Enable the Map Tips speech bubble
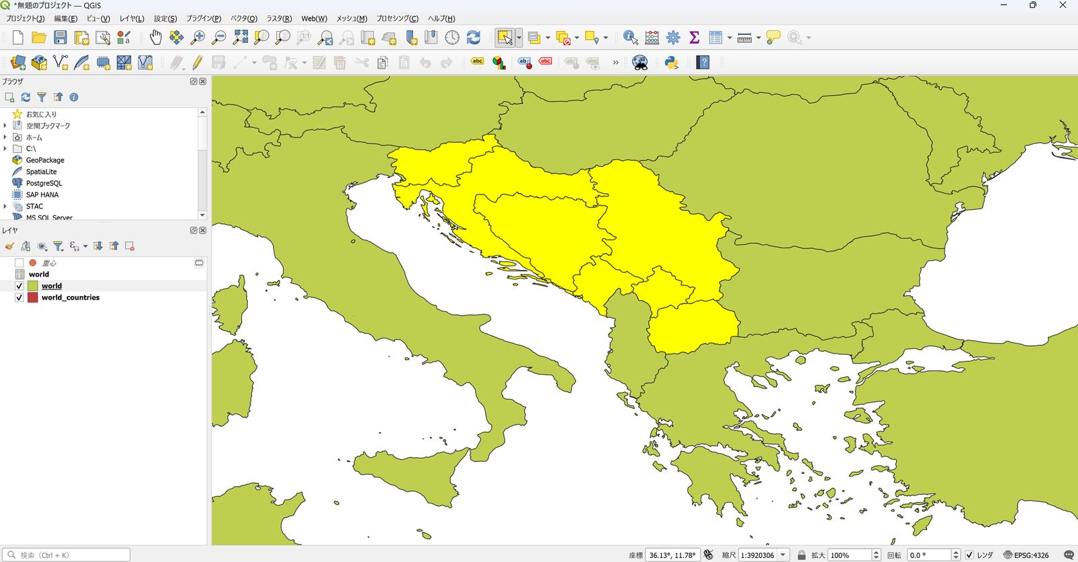The width and height of the screenshot is (1078, 562). coord(773,38)
